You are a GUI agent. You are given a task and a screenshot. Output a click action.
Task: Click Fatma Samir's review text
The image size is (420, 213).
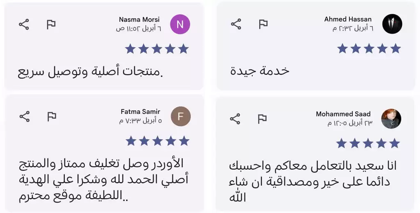pyautogui.click(x=103, y=179)
